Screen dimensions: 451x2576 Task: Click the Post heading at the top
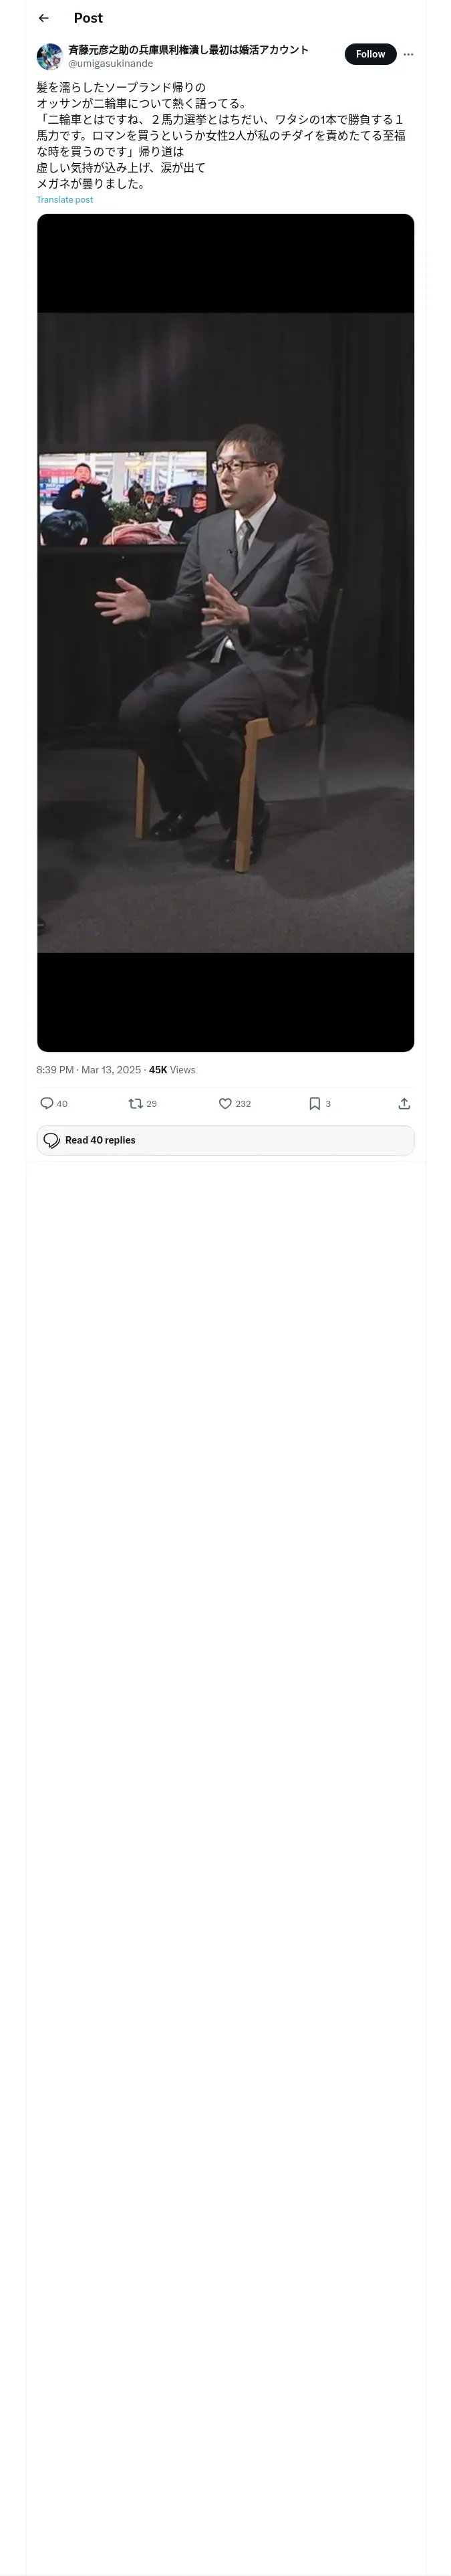point(88,18)
